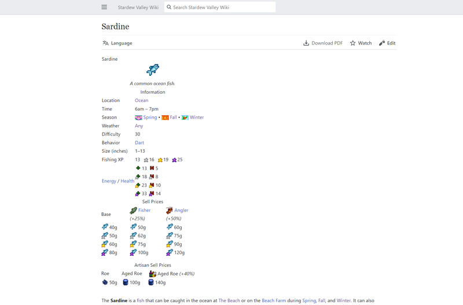Open the Health link

[127, 181]
